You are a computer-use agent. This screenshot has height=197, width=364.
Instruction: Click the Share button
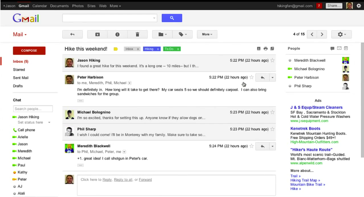pos(334,6)
